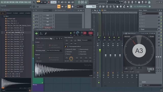
Task: Toggle the Clap channel mute LED
Action: point(34,19)
